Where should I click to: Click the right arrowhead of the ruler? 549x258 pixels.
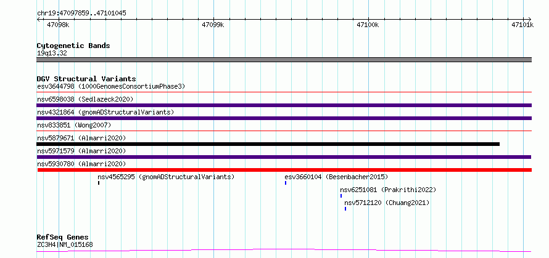coord(529,19)
